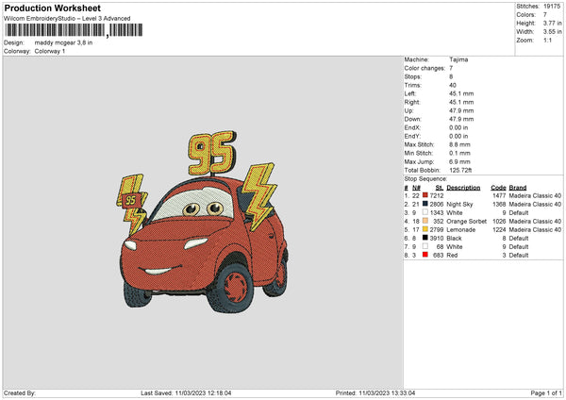The image size is (566, 400).
Task: Select the bright Red 683 swatch
Action: coord(425,255)
